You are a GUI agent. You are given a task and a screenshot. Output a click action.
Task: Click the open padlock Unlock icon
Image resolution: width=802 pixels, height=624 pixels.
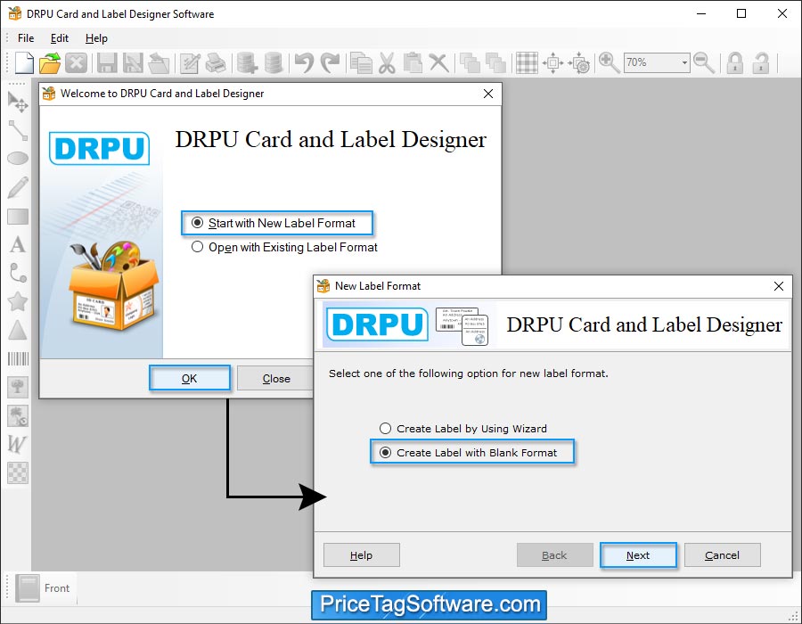coord(761,63)
